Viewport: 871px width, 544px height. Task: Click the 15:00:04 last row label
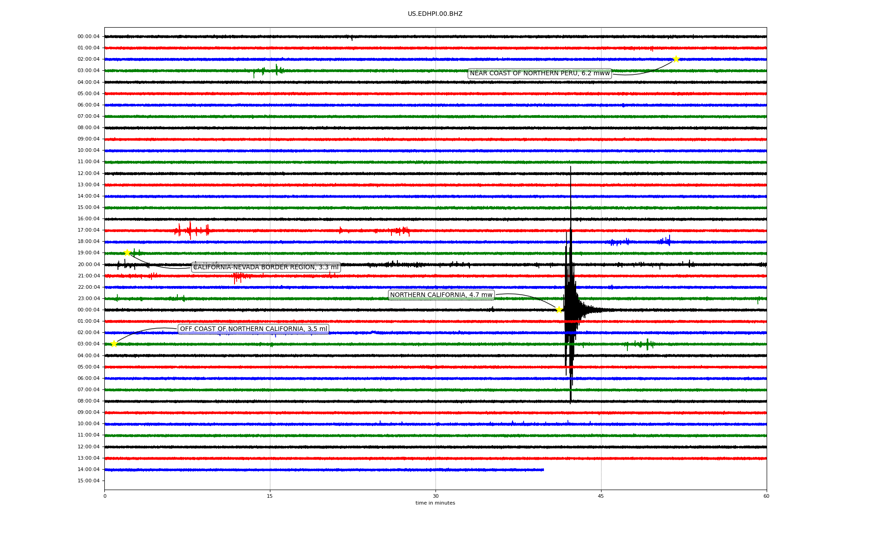(88, 481)
